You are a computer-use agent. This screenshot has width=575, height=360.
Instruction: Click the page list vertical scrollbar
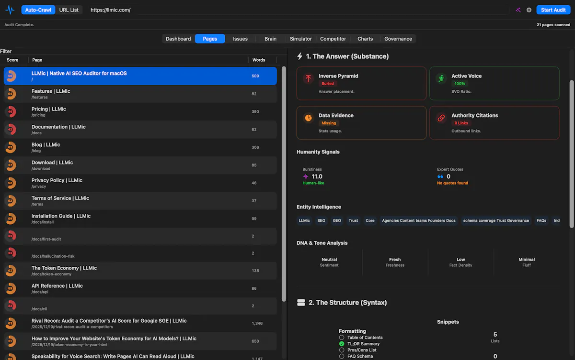click(x=284, y=184)
